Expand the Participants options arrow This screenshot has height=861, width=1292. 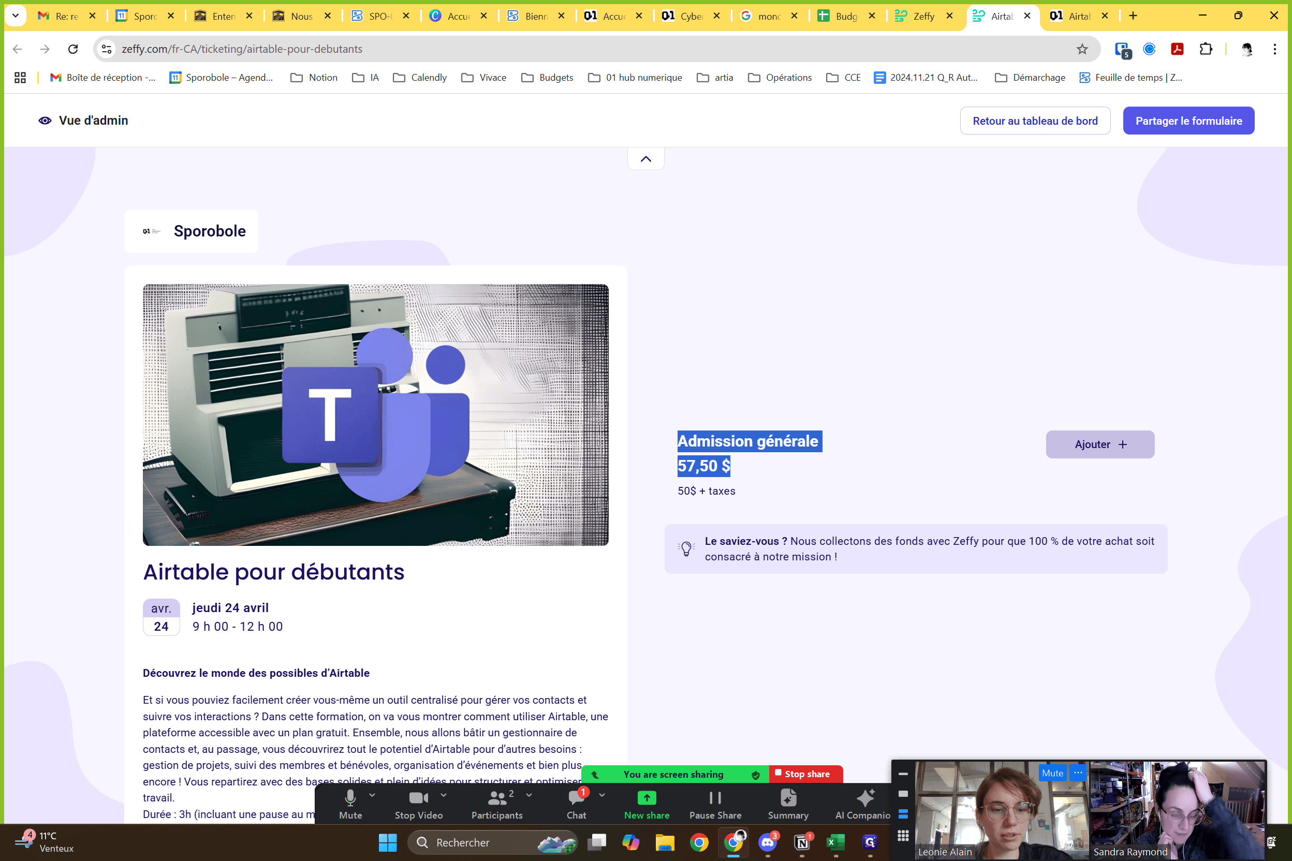[529, 795]
